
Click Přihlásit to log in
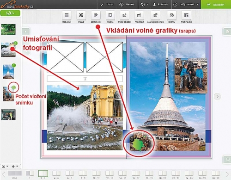tap(160, 5)
